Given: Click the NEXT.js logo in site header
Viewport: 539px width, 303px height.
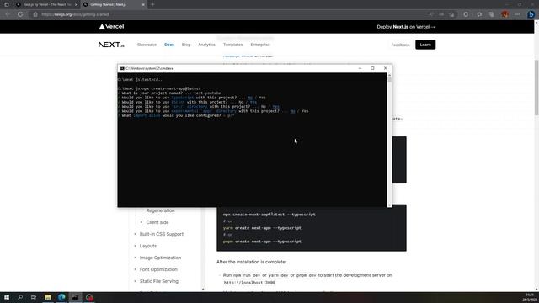Looking at the screenshot, I should (x=111, y=45).
